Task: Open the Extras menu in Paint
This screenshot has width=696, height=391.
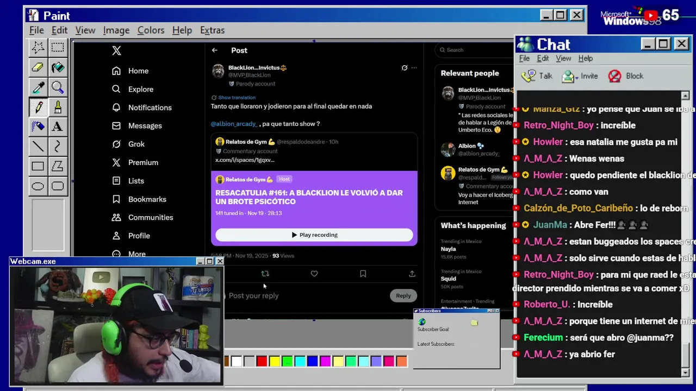Action: 212,30
